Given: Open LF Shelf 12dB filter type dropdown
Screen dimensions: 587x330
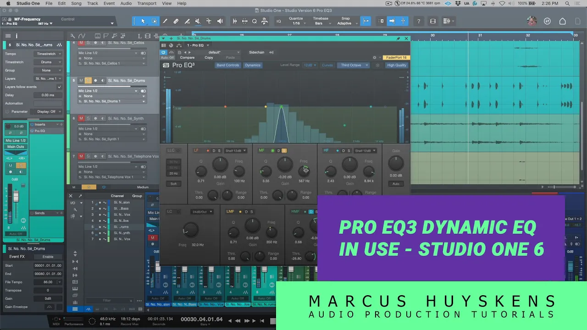Looking at the screenshot, I should point(235,151).
